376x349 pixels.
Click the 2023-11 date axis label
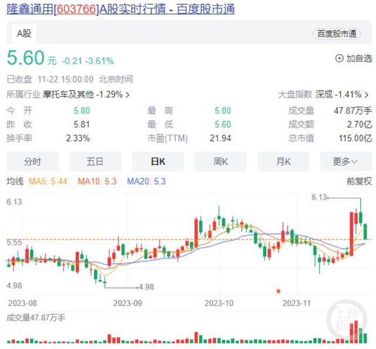point(297,303)
